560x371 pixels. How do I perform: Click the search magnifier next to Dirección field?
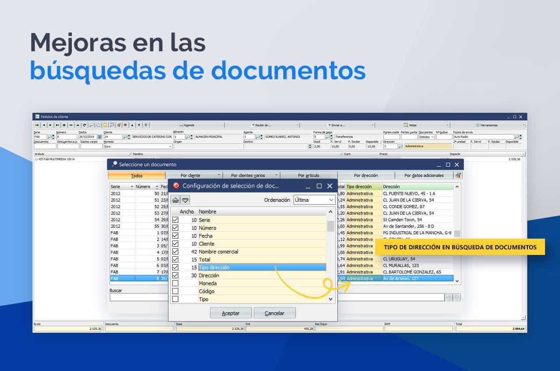(400, 146)
